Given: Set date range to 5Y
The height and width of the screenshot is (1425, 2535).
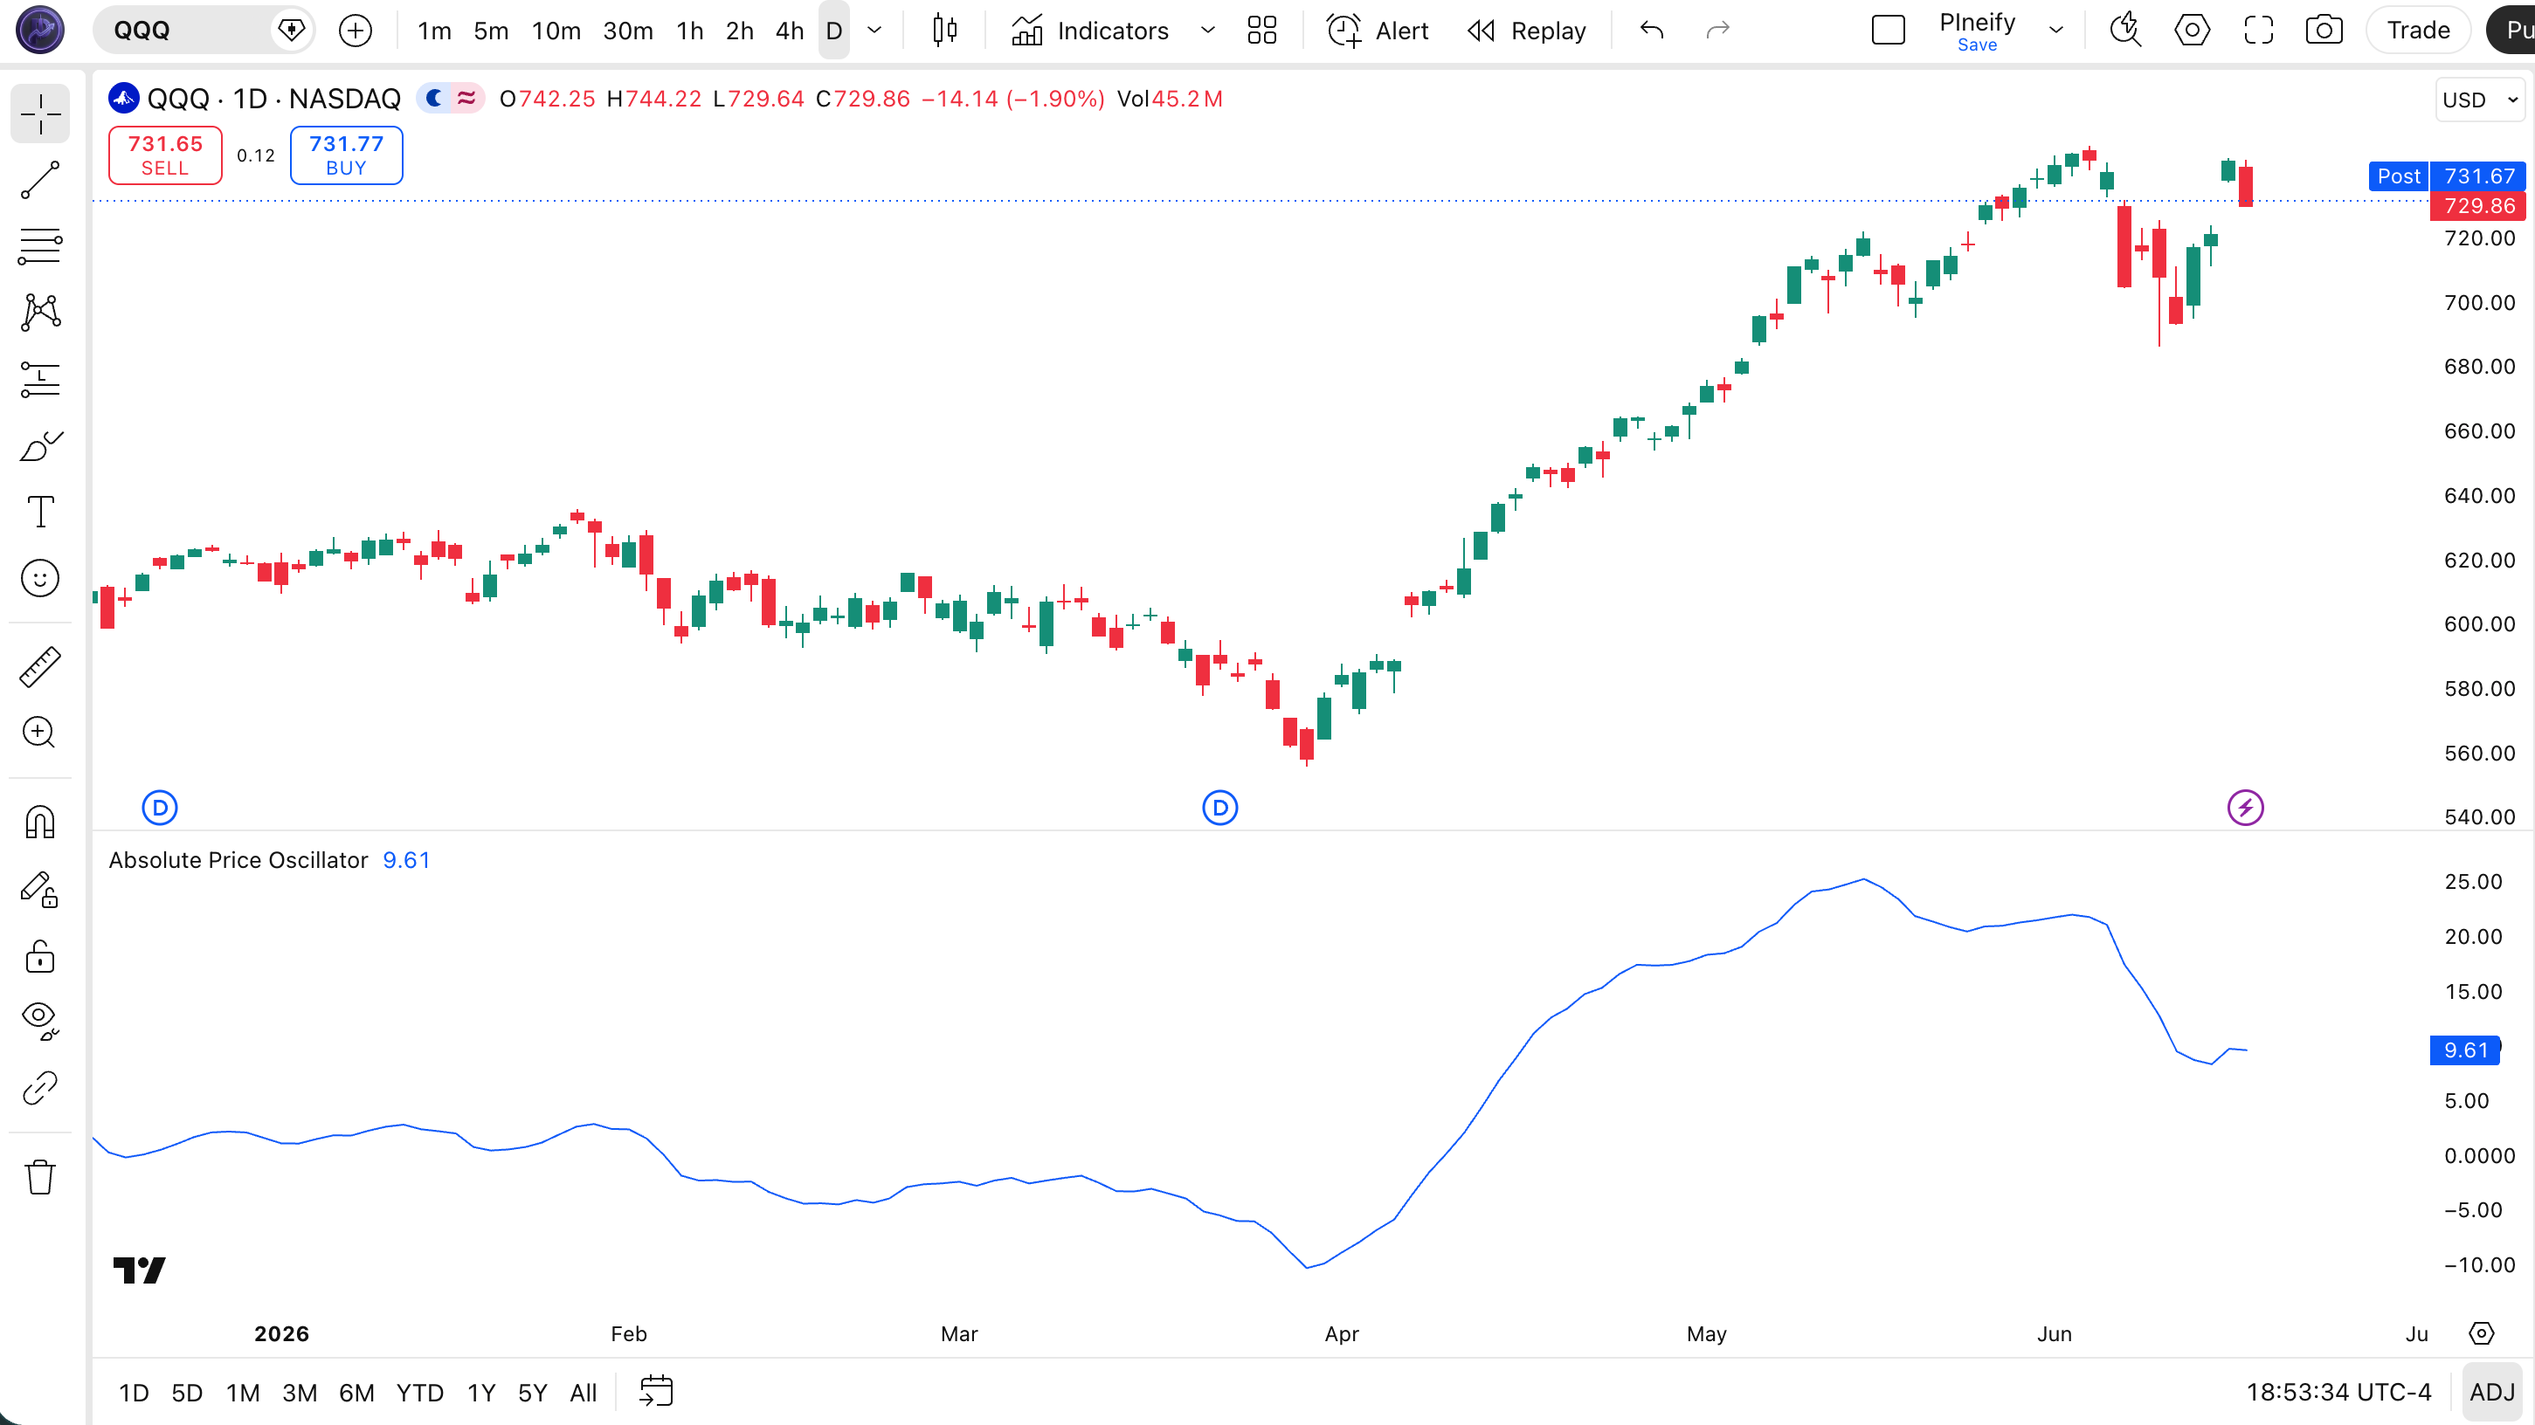Looking at the screenshot, I should click(x=532, y=1393).
